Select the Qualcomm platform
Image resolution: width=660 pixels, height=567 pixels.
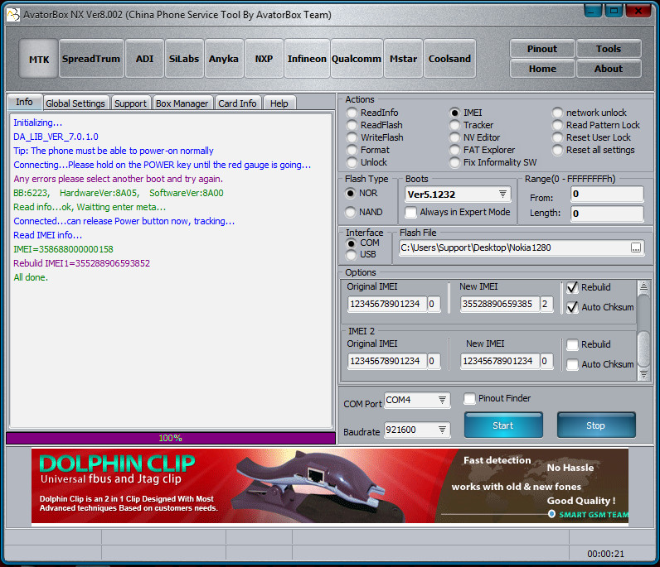click(x=357, y=59)
